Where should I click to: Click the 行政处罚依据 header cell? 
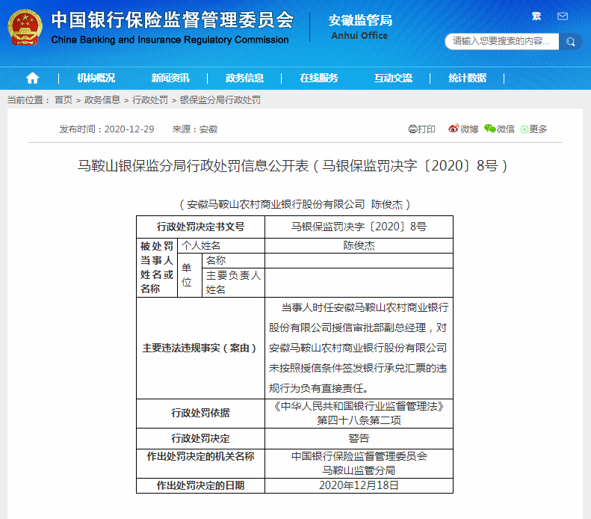pos(200,413)
